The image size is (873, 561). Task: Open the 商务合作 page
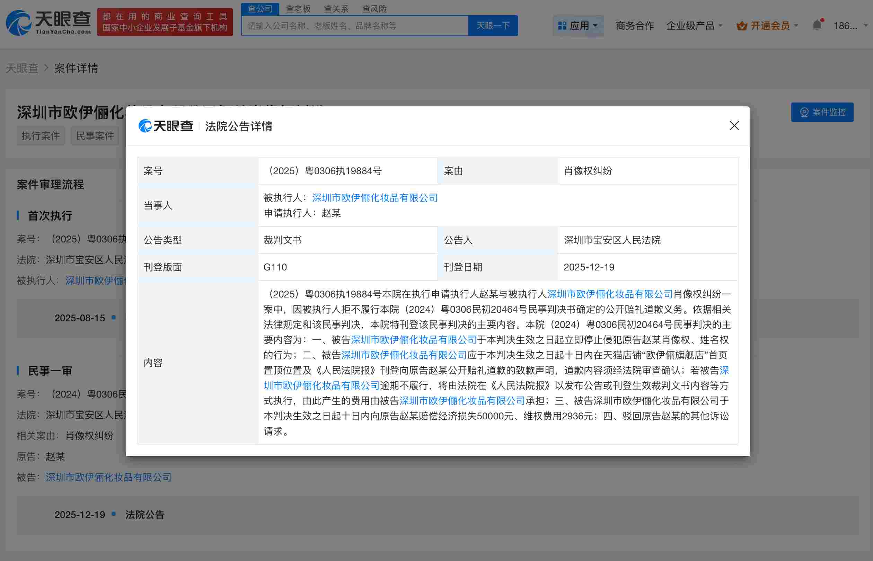tap(634, 25)
